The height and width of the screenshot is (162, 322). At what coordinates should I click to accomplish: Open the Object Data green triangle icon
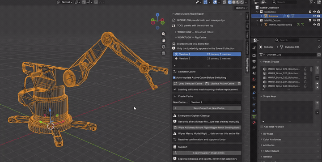[x=254, y=116]
